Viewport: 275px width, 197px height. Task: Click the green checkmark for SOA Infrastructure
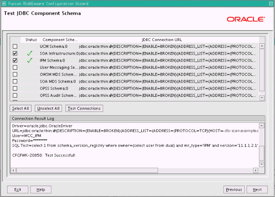30,53
